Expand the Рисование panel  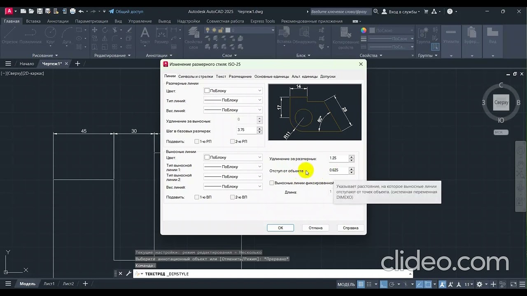coord(45,55)
